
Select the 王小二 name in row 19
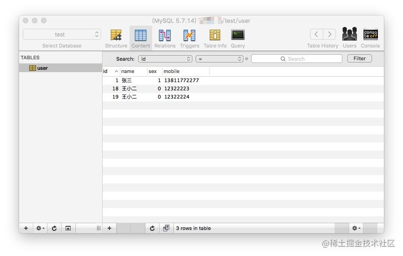(129, 97)
